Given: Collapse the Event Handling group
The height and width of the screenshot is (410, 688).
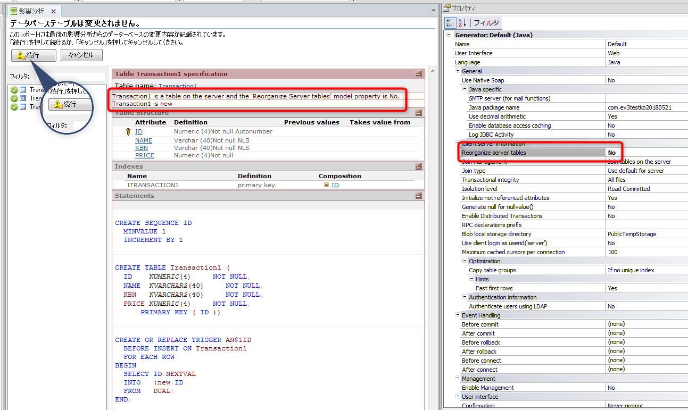Looking at the screenshot, I should 457,315.
